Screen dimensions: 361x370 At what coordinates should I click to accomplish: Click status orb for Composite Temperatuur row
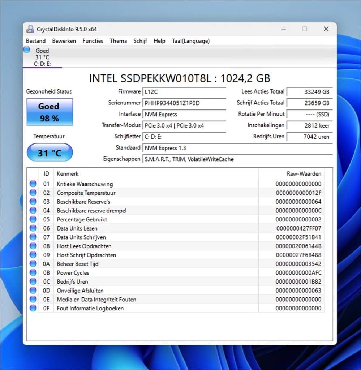pyautogui.click(x=33, y=193)
